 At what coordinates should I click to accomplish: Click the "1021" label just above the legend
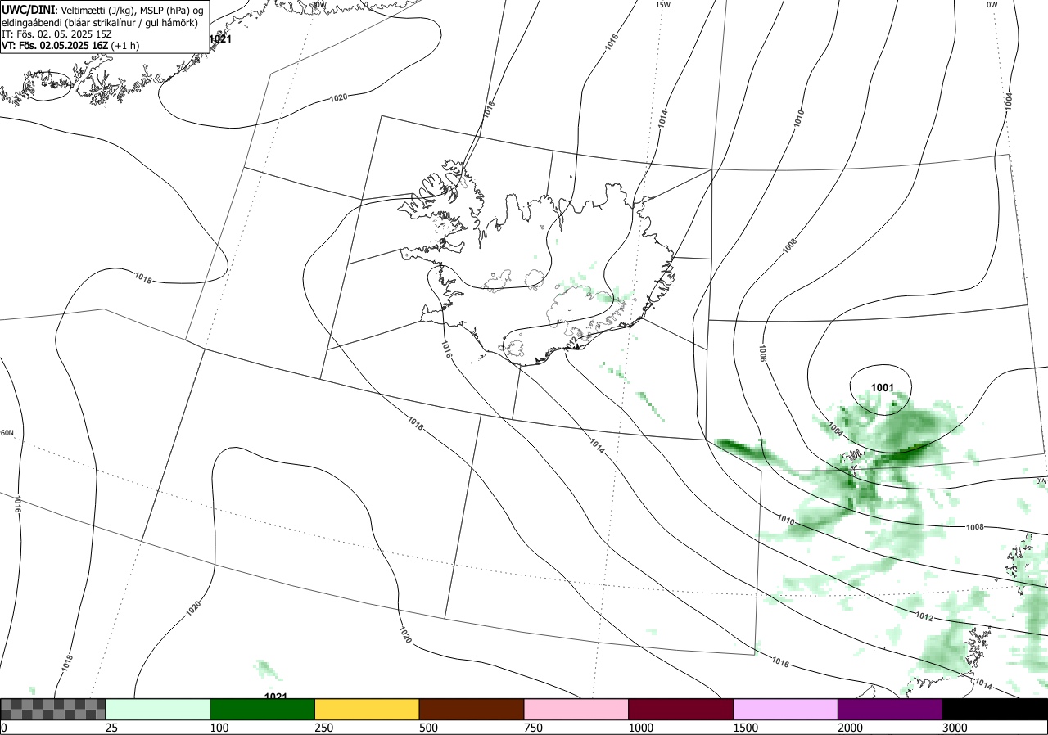tap(276, 697)
